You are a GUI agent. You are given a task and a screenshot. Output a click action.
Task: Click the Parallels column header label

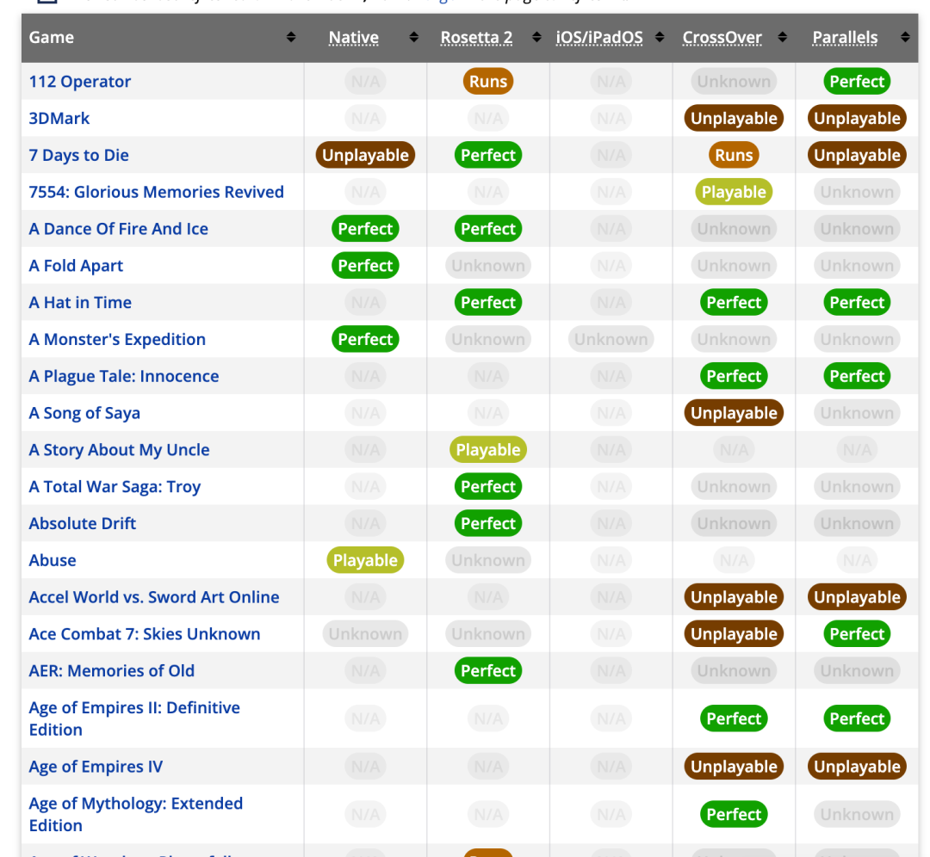pos(845,37)
